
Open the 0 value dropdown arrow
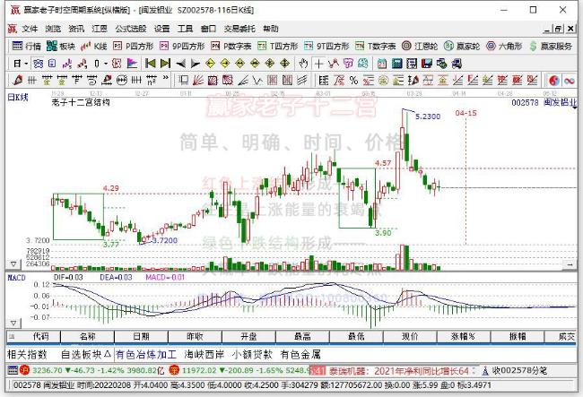(x=106, y=64)
